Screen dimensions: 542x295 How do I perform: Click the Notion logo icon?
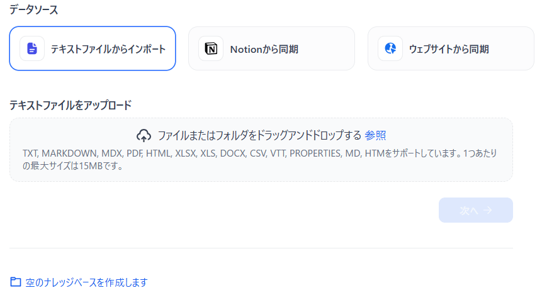coord(211,48)
